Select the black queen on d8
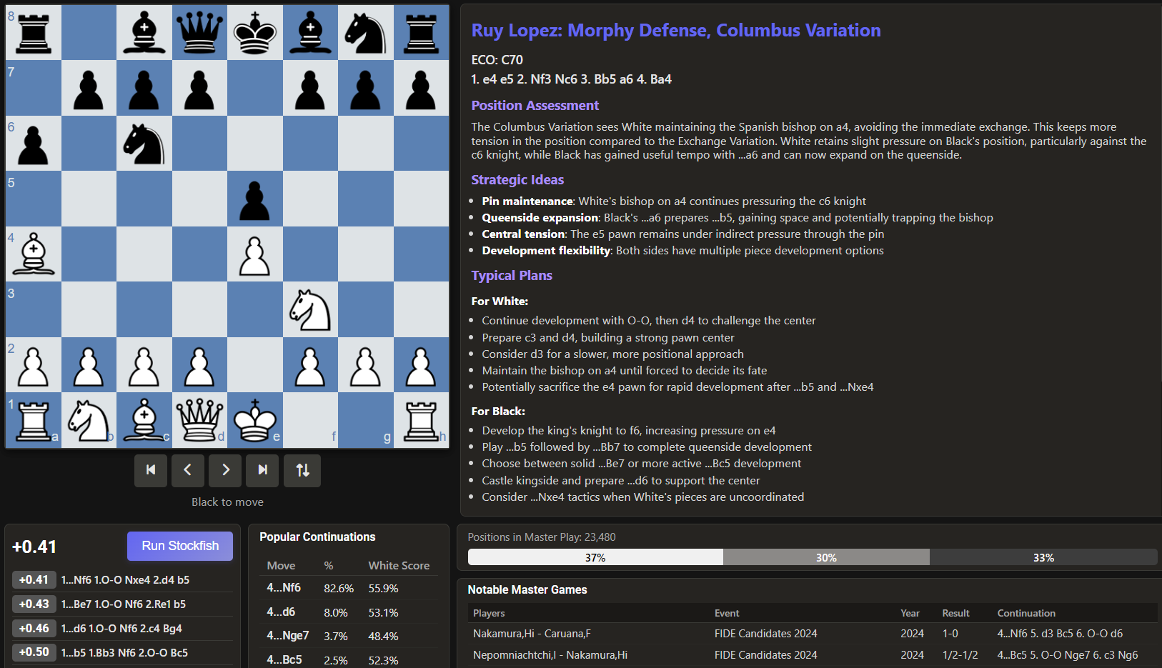 tap(199, 33)
